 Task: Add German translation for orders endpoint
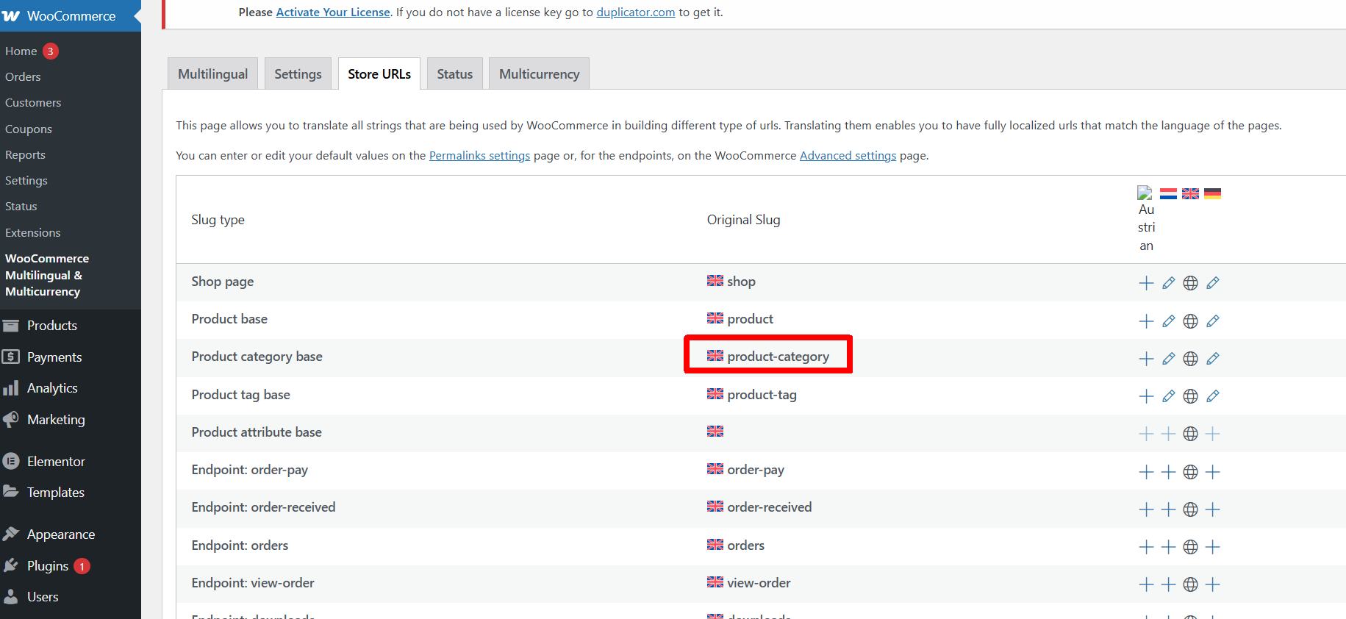[1213, 547]
